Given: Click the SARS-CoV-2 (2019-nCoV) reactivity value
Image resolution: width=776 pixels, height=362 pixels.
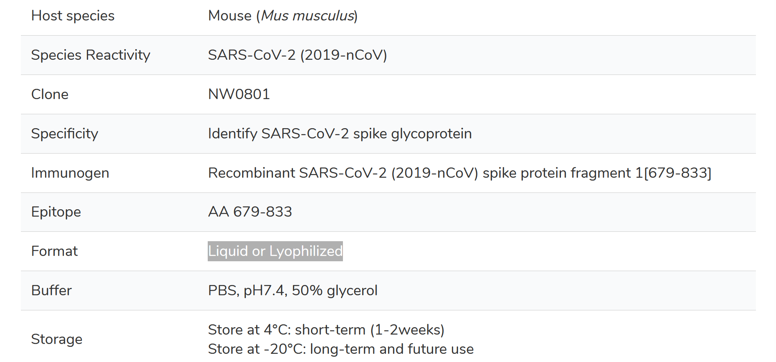Looking at the screenshot, I should tap(297, 55).
